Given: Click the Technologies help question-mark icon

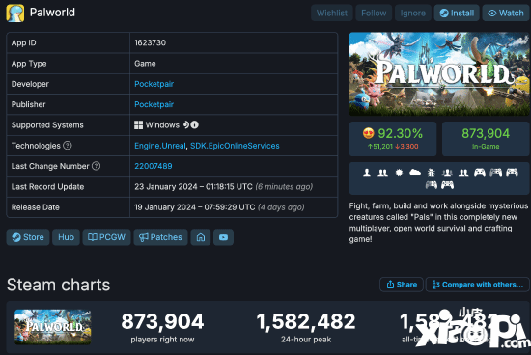Looking at the screenshot, I should (68, 145).
